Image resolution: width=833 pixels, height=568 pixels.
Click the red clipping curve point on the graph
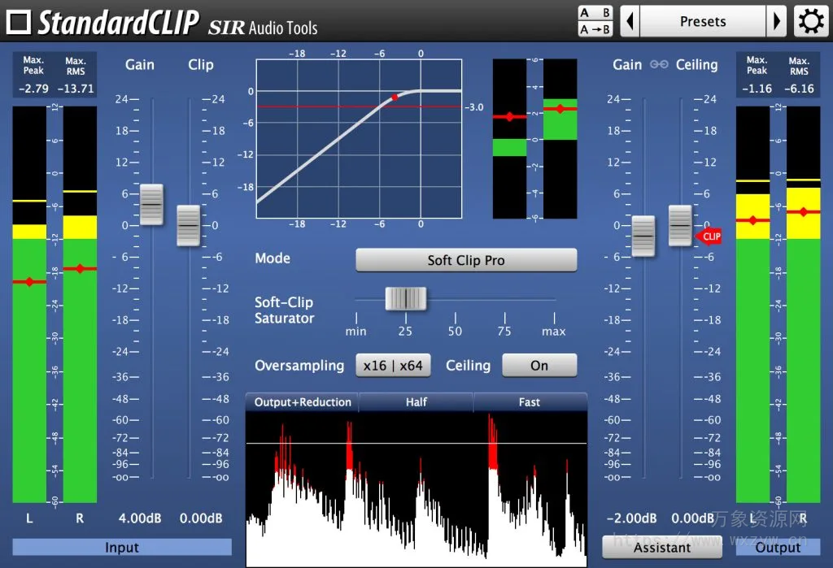coord(395,97)
